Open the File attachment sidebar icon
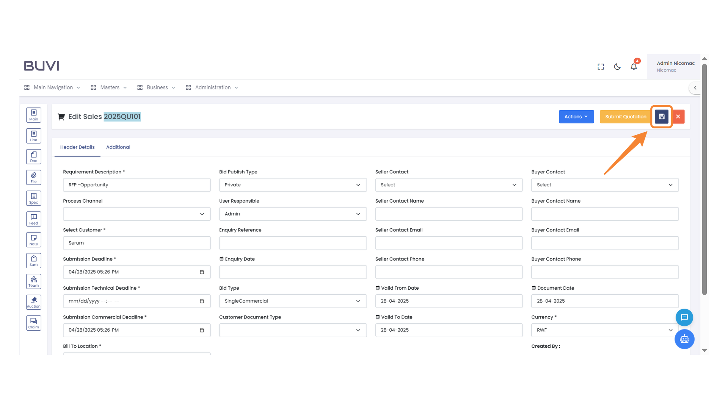 tap(34, 177)
